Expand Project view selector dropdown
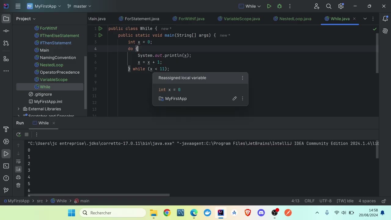This screenshot has width=391, height=220. [26, 19]
